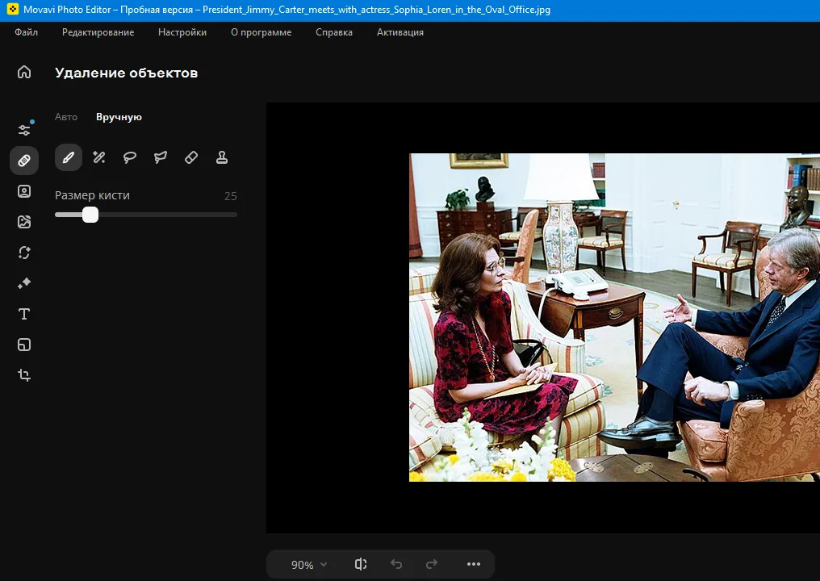Select the Clone stamp tool

click(222, 157)
